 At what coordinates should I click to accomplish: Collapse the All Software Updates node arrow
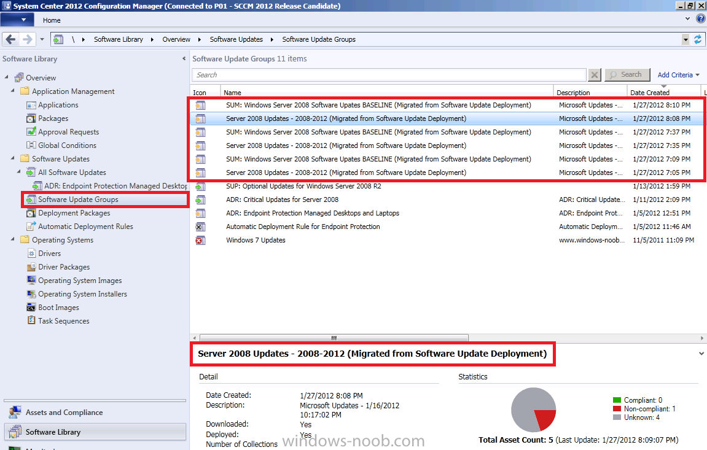pos(19,172)
